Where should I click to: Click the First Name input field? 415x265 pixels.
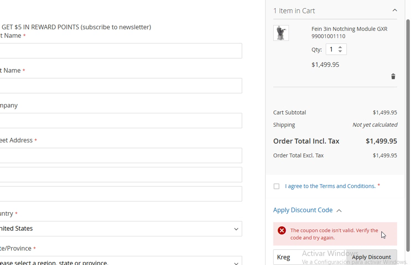[121, 51]
